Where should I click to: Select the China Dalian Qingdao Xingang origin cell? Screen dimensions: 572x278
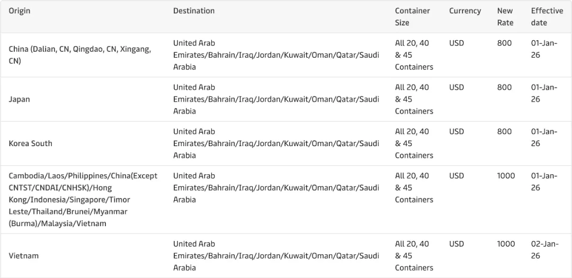pos(79,55)
